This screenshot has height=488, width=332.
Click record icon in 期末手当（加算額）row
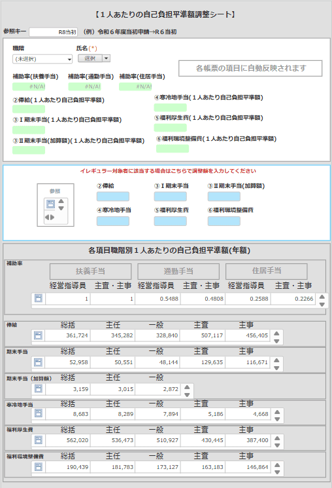pos(39,388)
